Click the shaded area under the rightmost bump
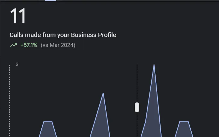219x137 pixels. pos(184,130)
